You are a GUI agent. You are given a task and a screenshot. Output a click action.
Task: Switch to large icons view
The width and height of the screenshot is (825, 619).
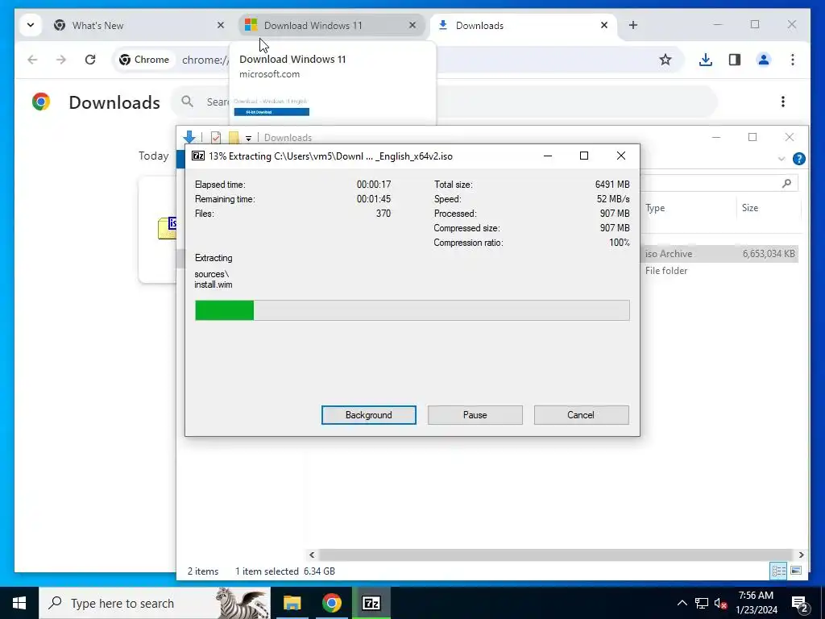click(796, 571)
